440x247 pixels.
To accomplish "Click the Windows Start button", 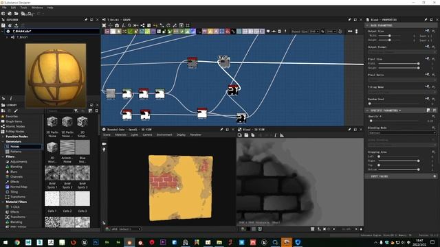I will 5,242.
